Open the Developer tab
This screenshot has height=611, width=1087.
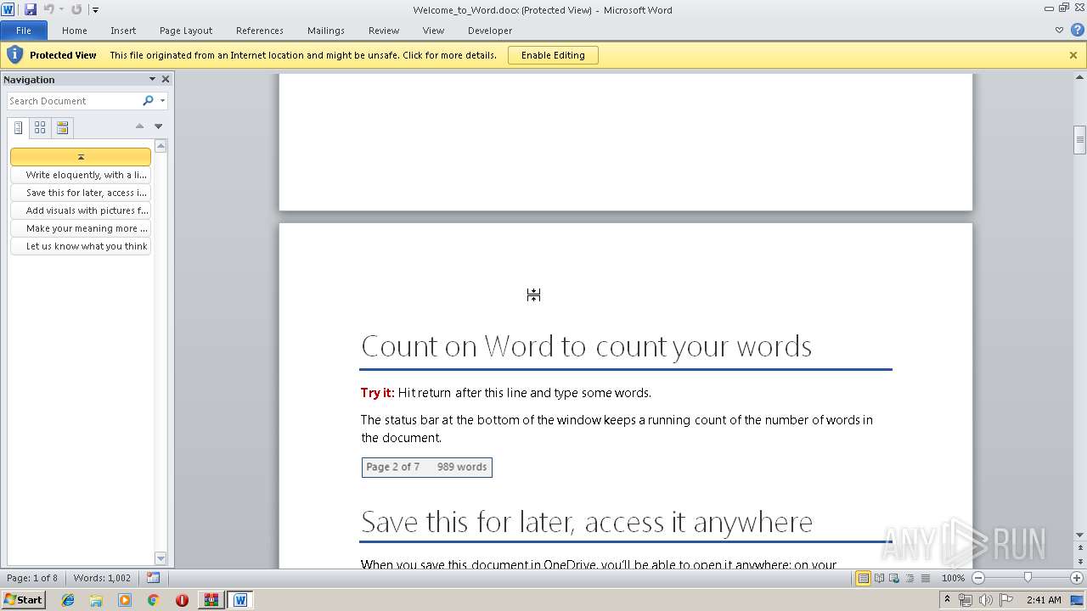tap(490, 31)
